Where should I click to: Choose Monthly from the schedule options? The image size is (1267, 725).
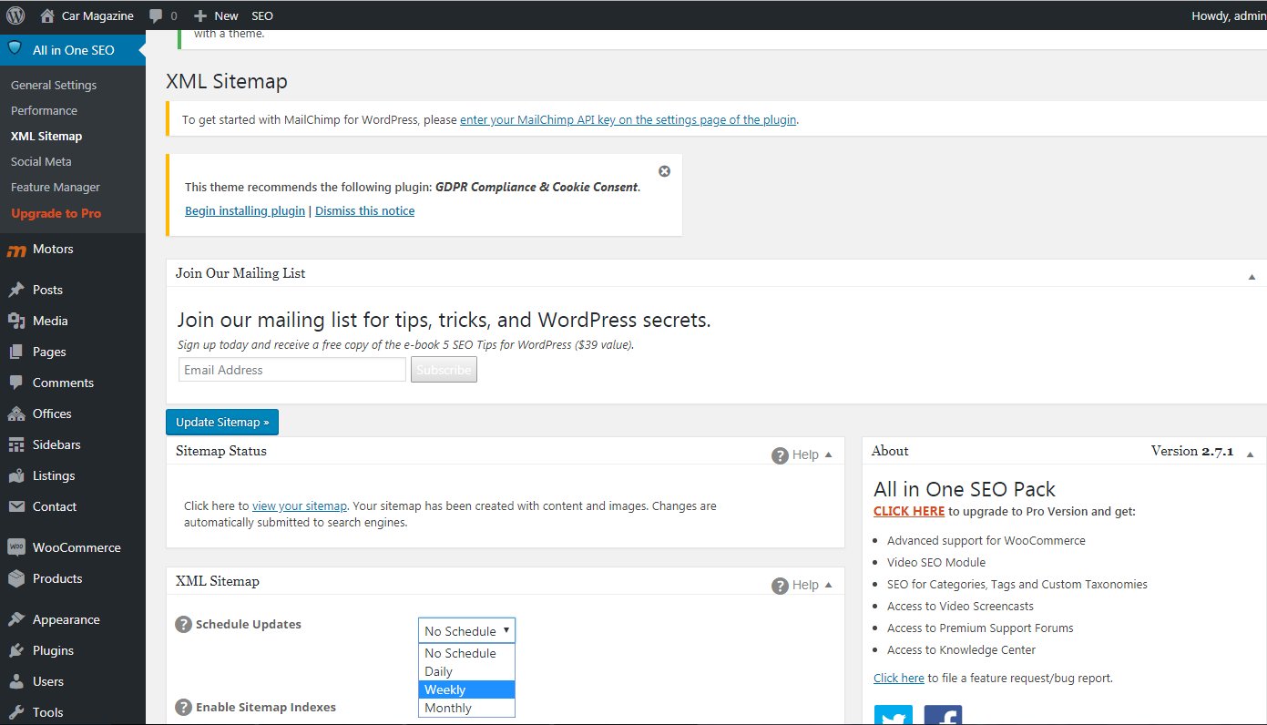pos(466,708)
